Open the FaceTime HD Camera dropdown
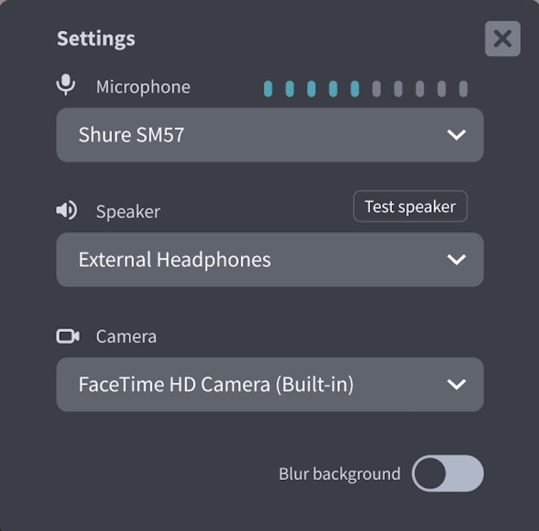This screenshot has width=539, height=531. (x=270, y=384)
